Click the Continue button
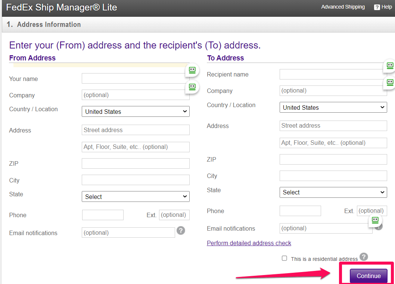Screen dimensions: 395x284 368,276
